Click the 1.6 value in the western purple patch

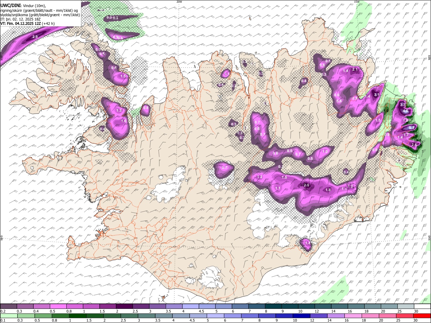(124, 121)
